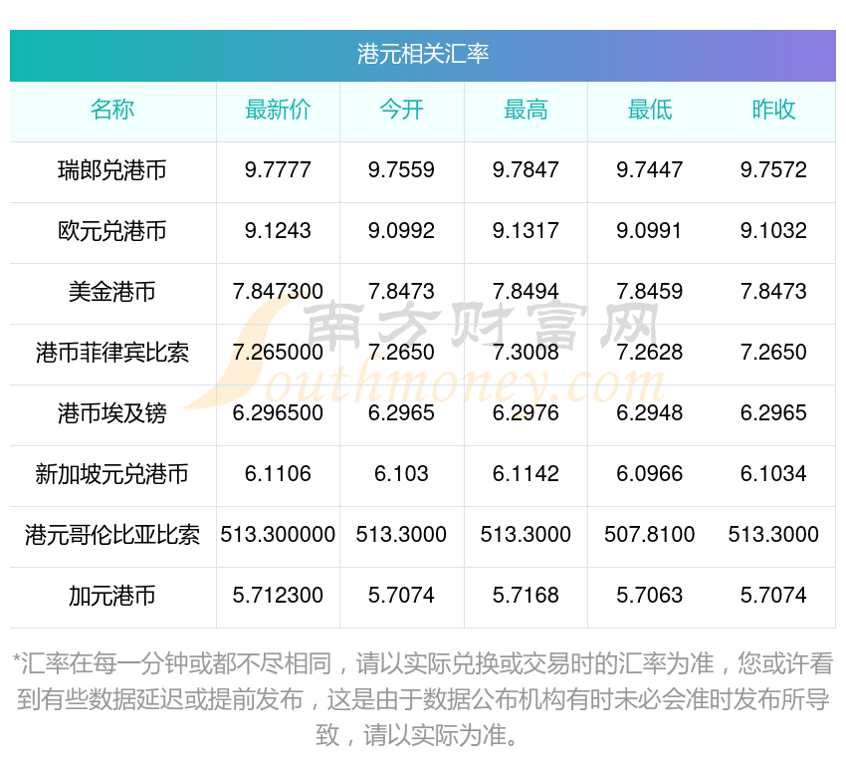The image size is (846, 766).
Task: Select latest price 6.296500
Action: pyautogui.click(x=278, y=413)
